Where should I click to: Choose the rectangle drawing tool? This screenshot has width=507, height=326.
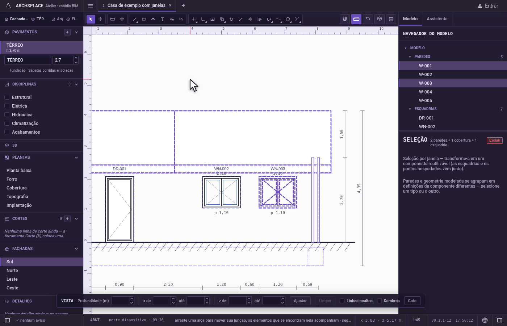click(144, 19)
